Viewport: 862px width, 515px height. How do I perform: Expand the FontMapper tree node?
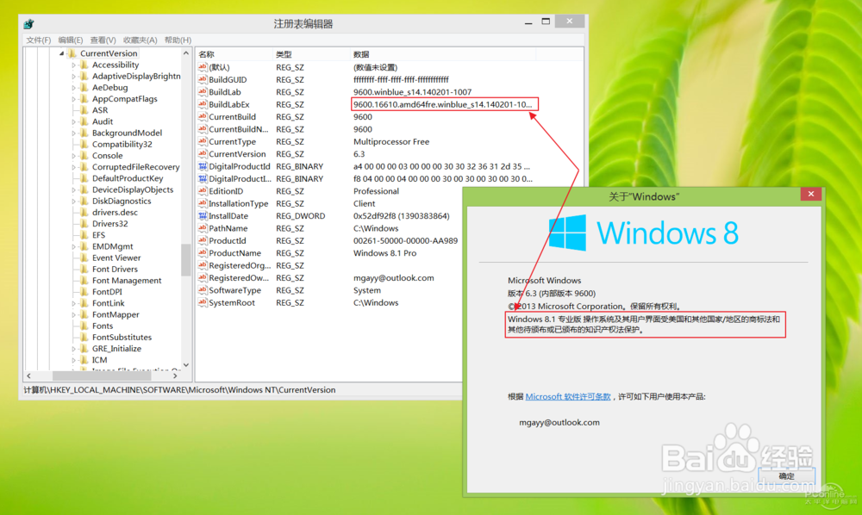[73, 314]
